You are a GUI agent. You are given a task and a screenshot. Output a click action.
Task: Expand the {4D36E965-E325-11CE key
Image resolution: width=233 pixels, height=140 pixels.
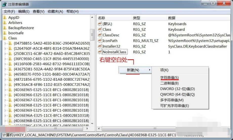pos(5,90)
